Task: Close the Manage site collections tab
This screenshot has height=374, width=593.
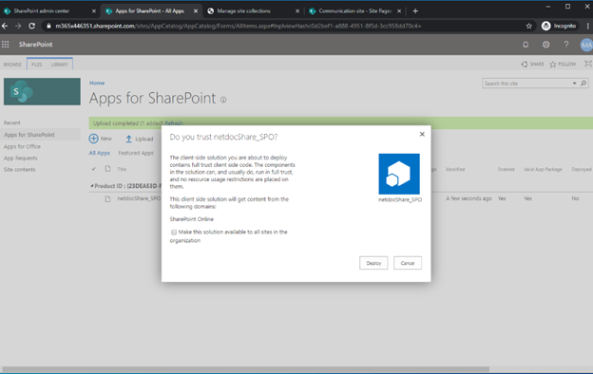Action: point(297,11)
